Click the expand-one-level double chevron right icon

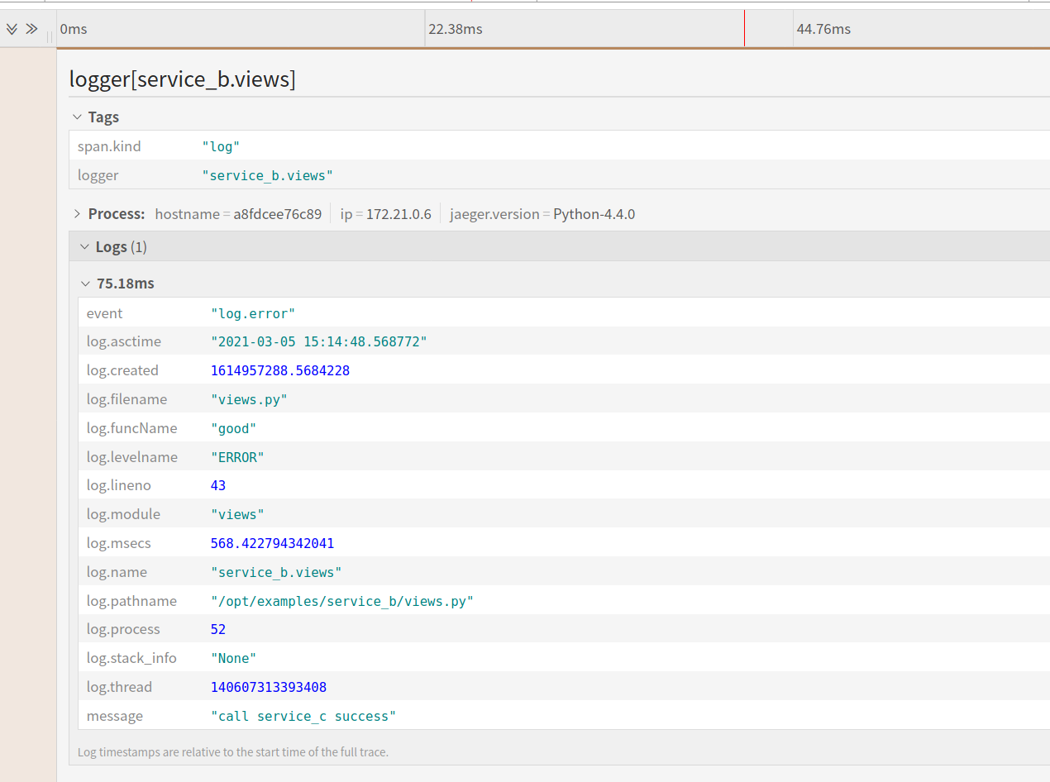[x=31, y=29]
